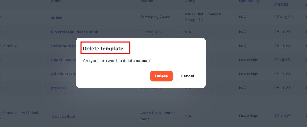Open the "prod 001" template
The image size is (307, 127).
coord(59,88)
